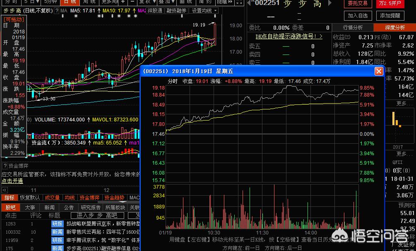This screenshot has width=416, height=251.
Task: Click 新闻 tag on 融资融券信息 post
Action: [57, 248]
